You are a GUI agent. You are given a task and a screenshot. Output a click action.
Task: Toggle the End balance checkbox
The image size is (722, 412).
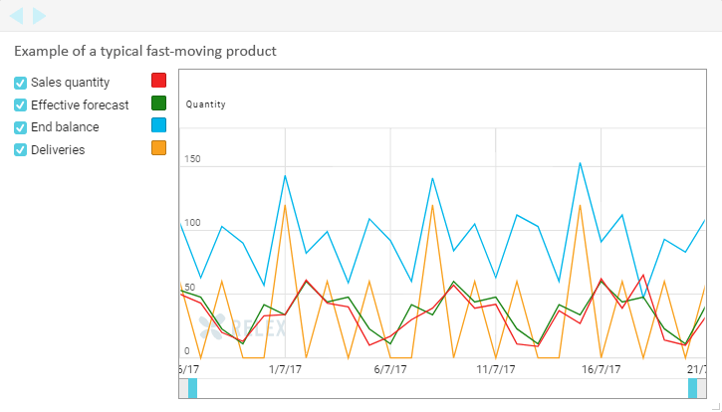click(20, 127)
